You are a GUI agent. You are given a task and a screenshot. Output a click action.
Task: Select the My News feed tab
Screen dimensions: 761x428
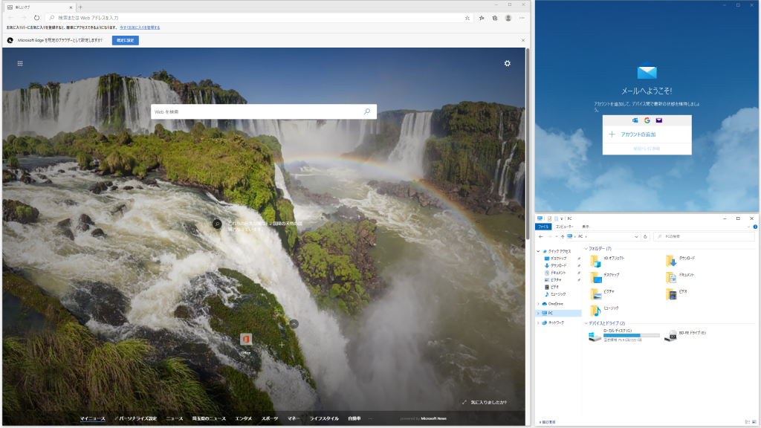point(93,418)
